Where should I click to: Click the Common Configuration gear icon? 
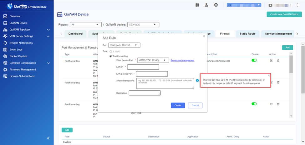point(5,63)
